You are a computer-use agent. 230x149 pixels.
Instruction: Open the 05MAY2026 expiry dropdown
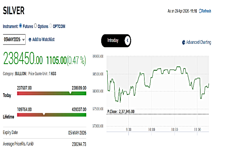14,40
